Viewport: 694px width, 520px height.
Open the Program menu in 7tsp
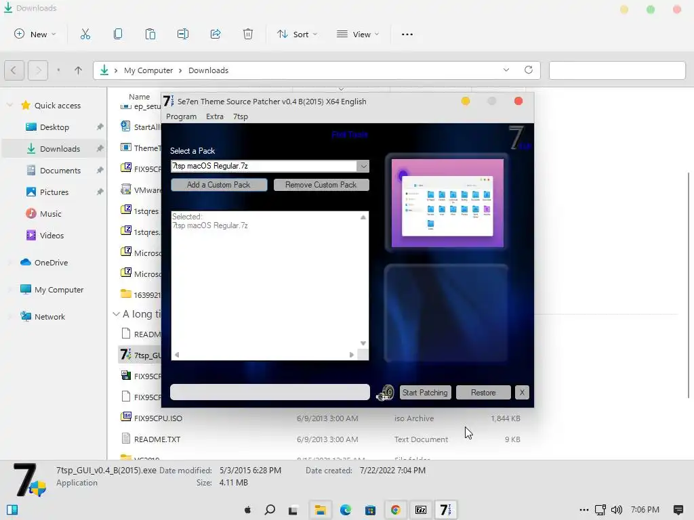(181, 116)
